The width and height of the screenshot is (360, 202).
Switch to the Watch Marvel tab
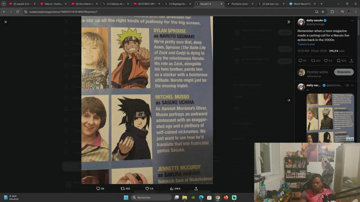[302, 4]
